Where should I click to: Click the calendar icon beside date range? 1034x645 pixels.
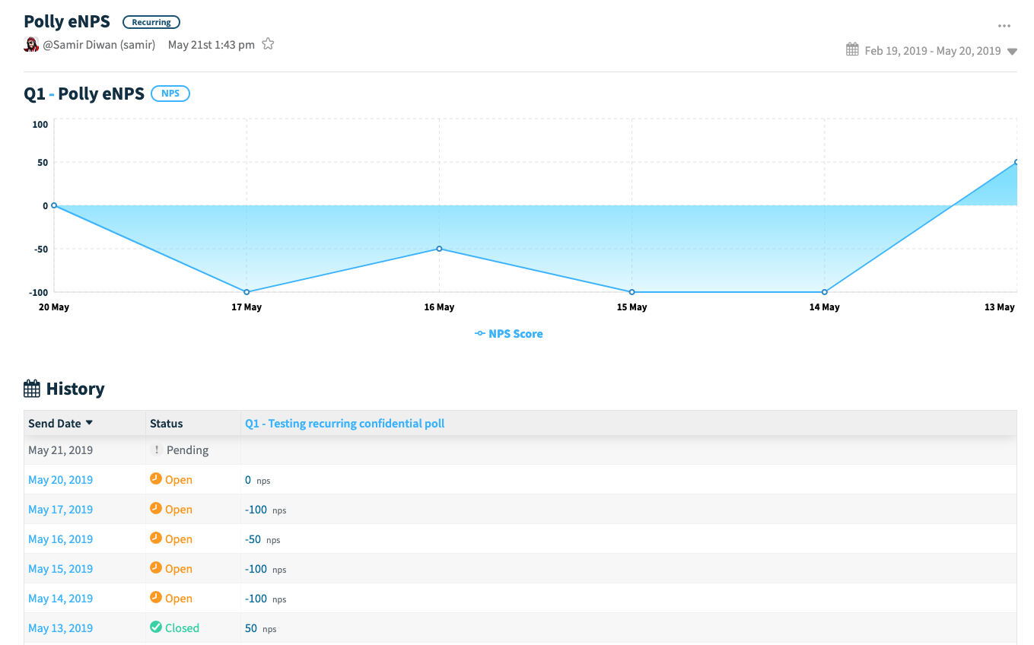click(852, 50)
